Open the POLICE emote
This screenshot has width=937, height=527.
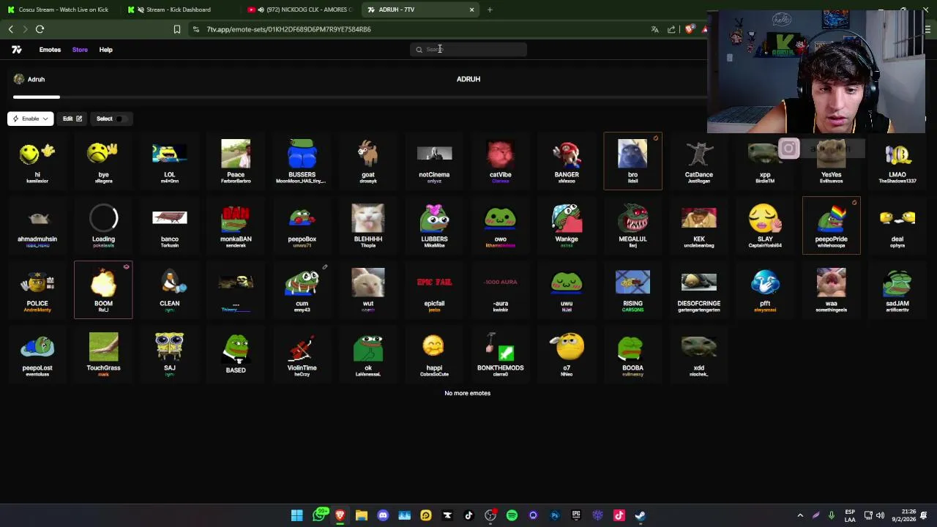pyautogui.click(x=37, y=290)
